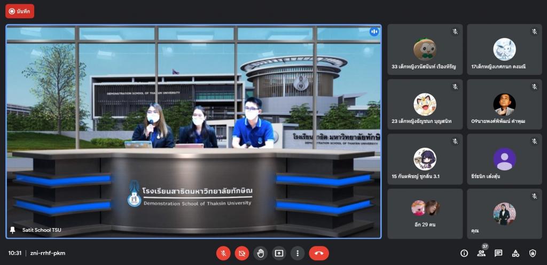This screenshot has height=265, width=547.
Task: Open more options three-dot menu
Action: pos(297,253)
